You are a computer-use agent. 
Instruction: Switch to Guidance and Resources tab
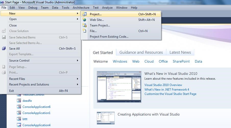pos(141,52)
